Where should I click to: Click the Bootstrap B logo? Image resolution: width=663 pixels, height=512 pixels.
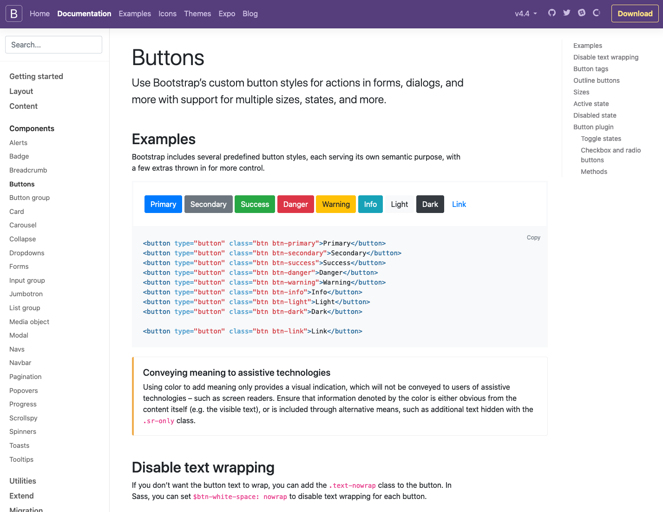pos(14,13)
